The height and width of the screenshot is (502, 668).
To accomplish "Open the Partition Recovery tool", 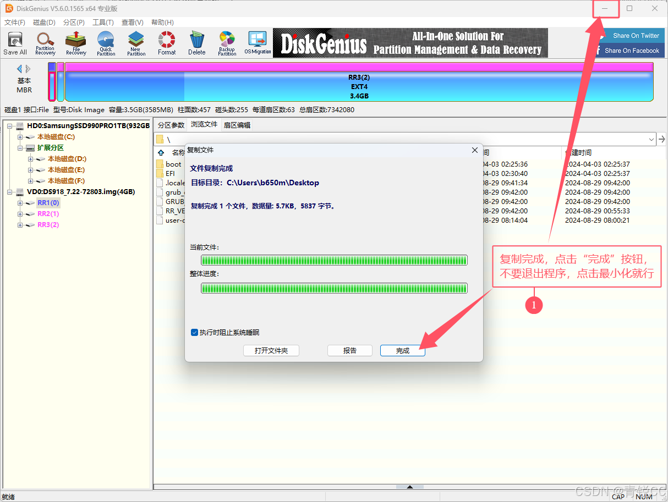I will click(x=45, y=43).
